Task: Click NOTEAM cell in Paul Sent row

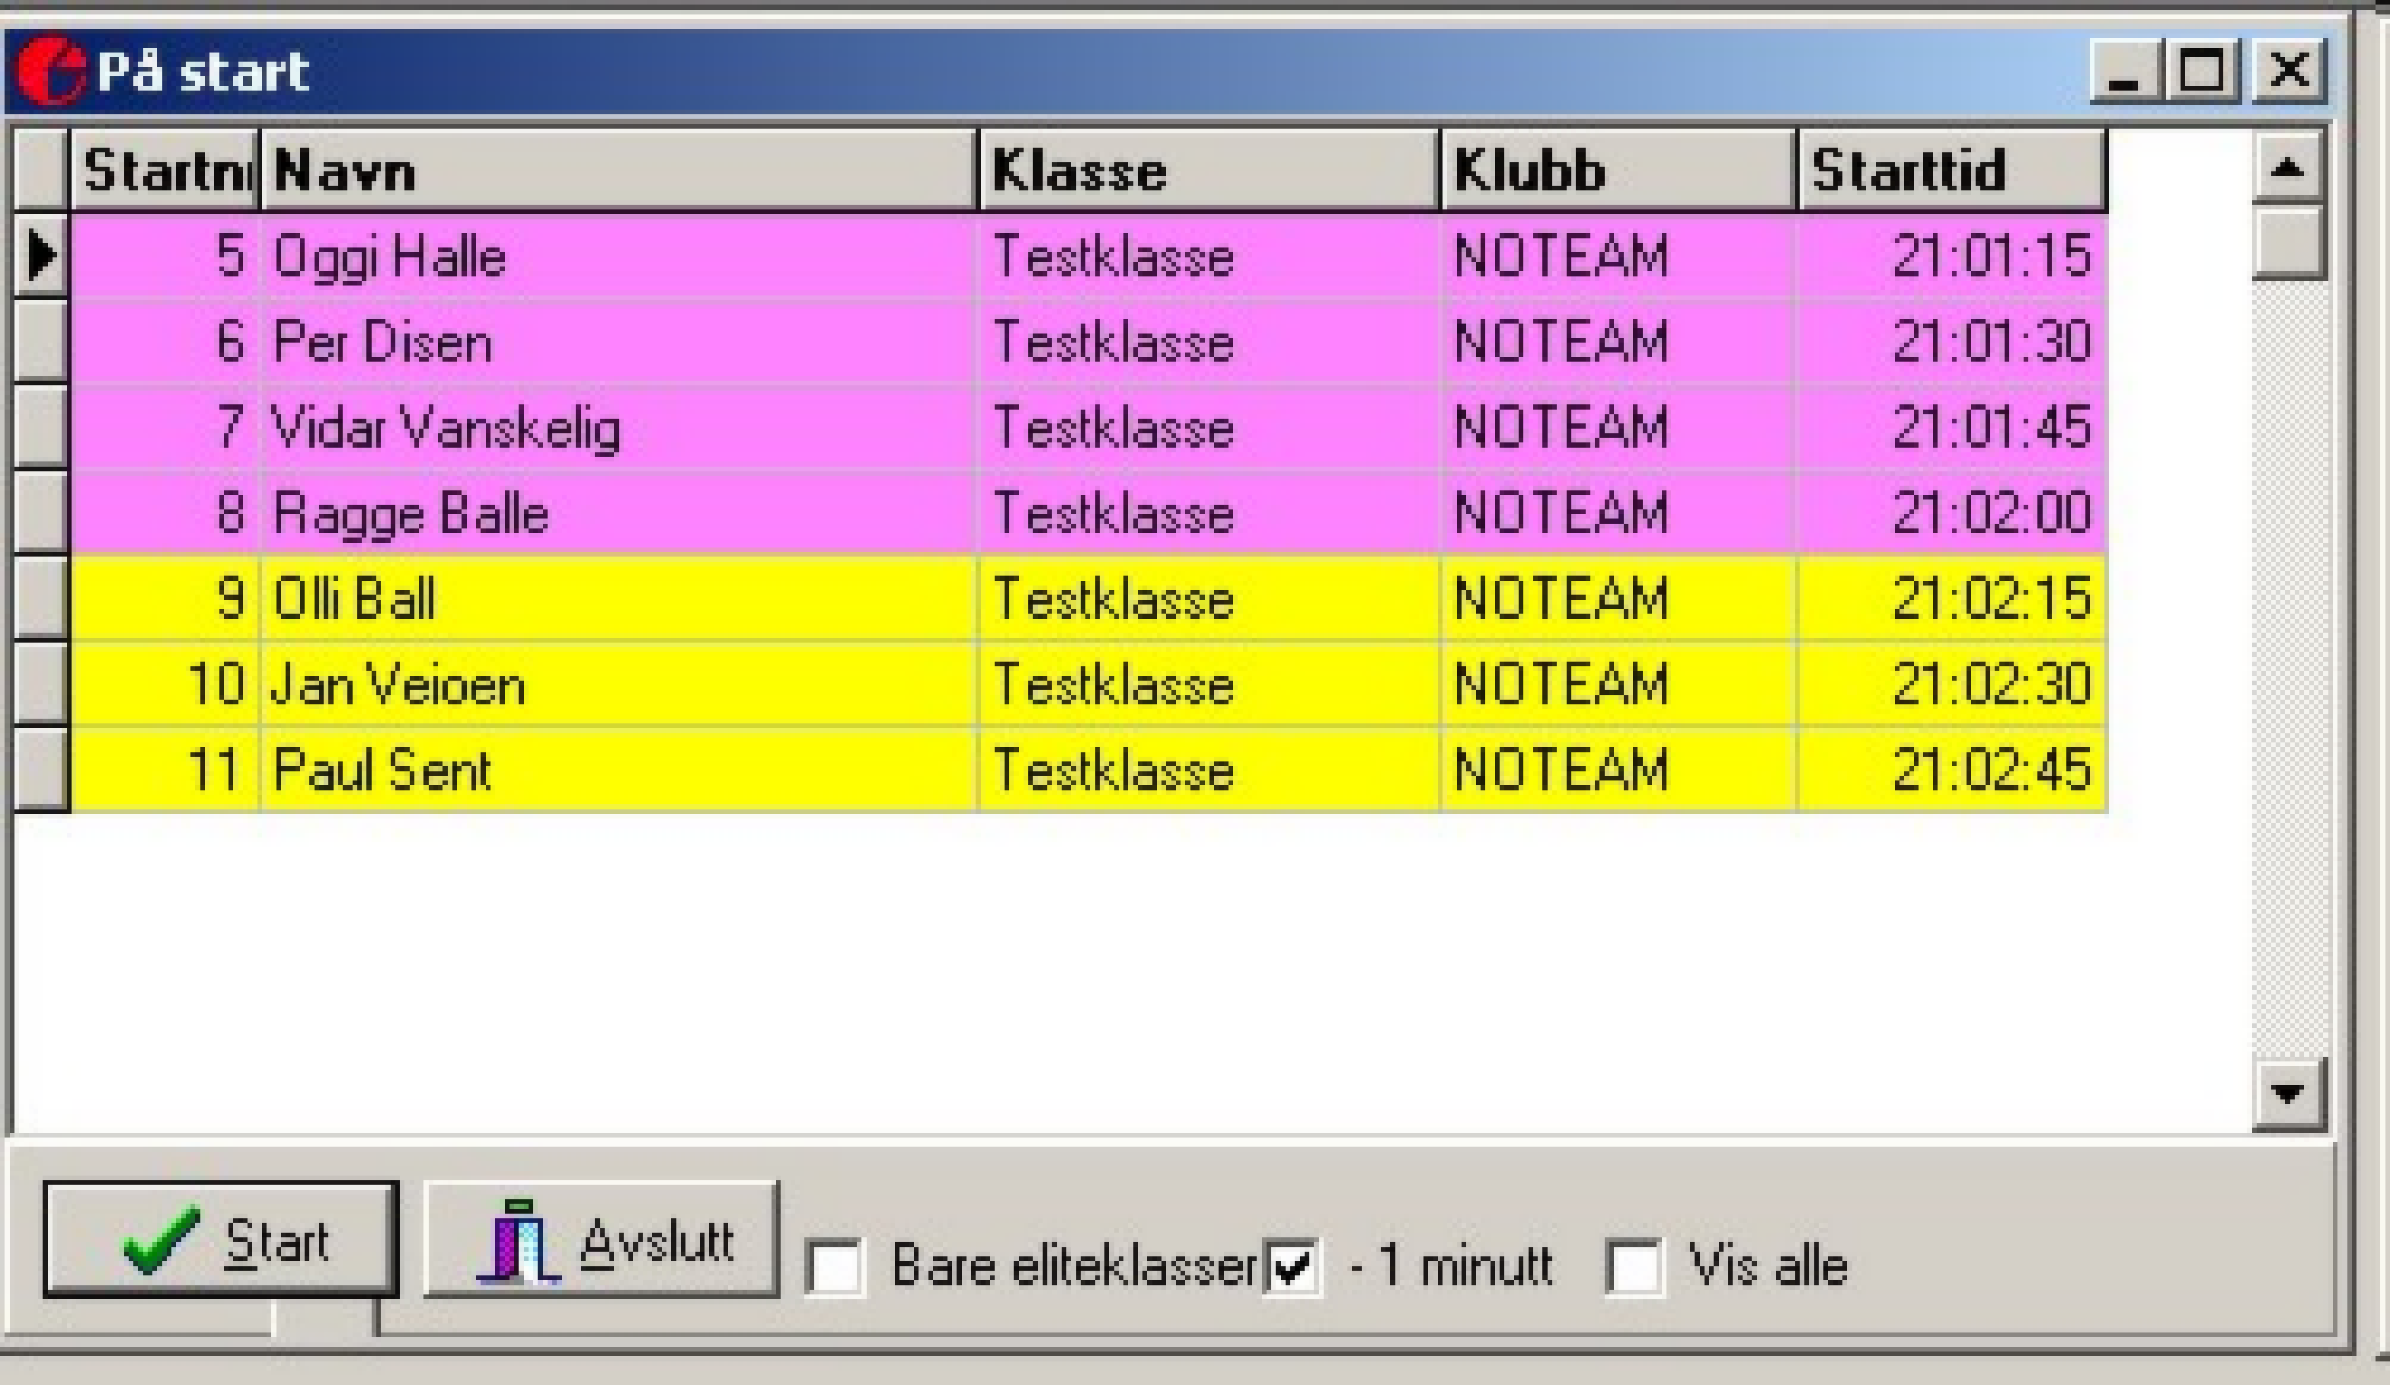Action: [1619, 769]
